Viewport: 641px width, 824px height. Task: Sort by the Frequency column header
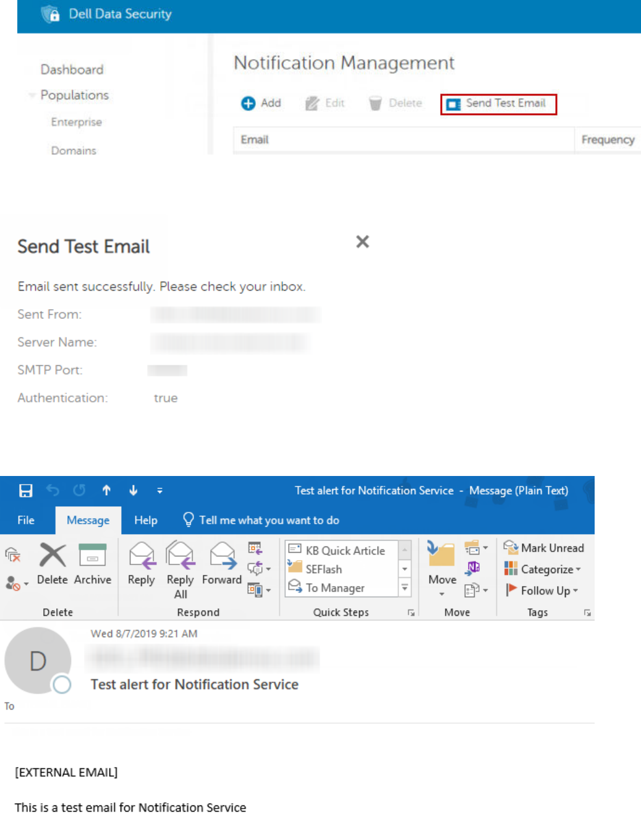(608, 140)
